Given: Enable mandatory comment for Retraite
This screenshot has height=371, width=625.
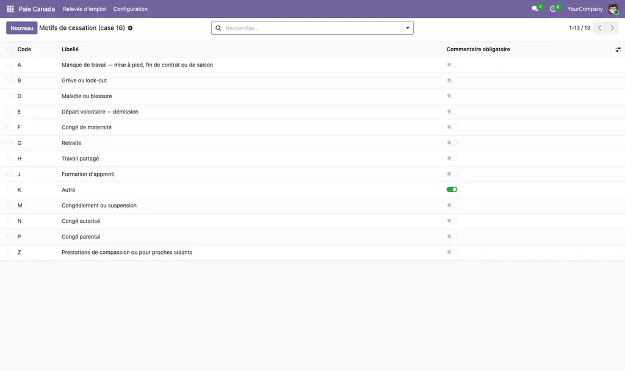Looking at the screenshot, I should [x=452, y=143].
